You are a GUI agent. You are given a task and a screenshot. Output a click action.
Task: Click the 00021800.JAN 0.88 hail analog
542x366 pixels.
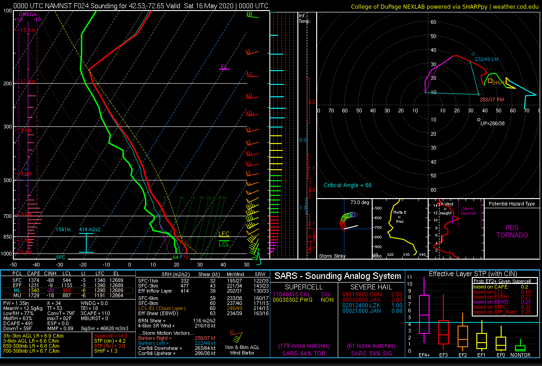click(372, 311)
